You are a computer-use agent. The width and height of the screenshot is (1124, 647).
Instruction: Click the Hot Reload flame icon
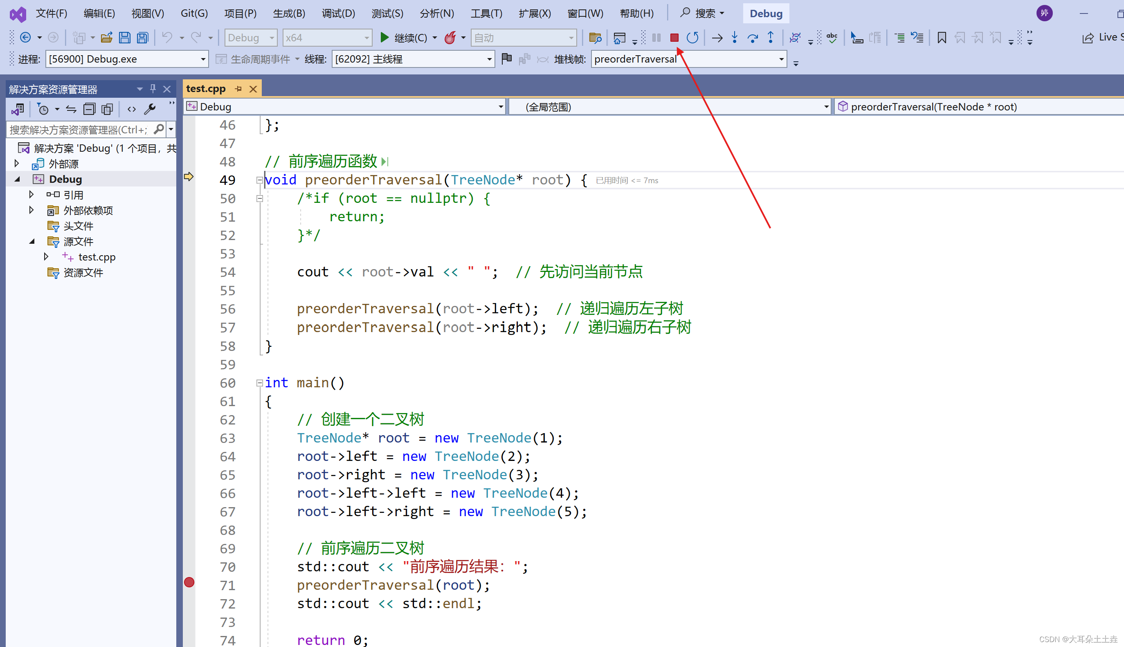450,38
